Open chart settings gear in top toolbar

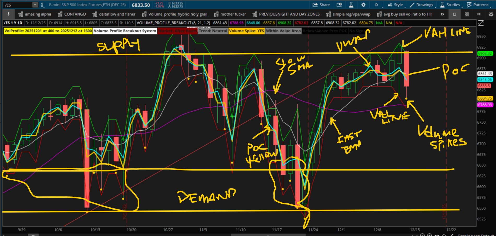(x=363, y=5)
